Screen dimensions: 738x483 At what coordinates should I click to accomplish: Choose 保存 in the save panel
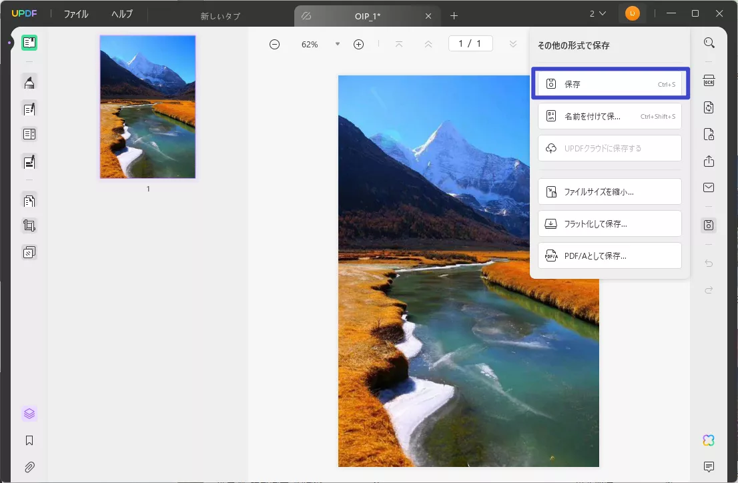pyautogui.click(x=610, y=84)
